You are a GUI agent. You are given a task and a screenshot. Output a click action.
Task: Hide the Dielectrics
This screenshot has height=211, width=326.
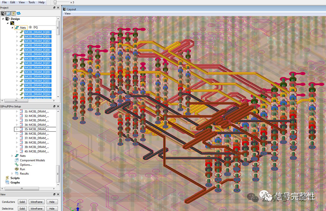click(x=52, y=209)
